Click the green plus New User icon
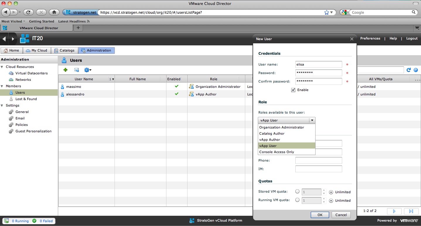Viewport: 421px width, 226px height. tap(65, 70)
